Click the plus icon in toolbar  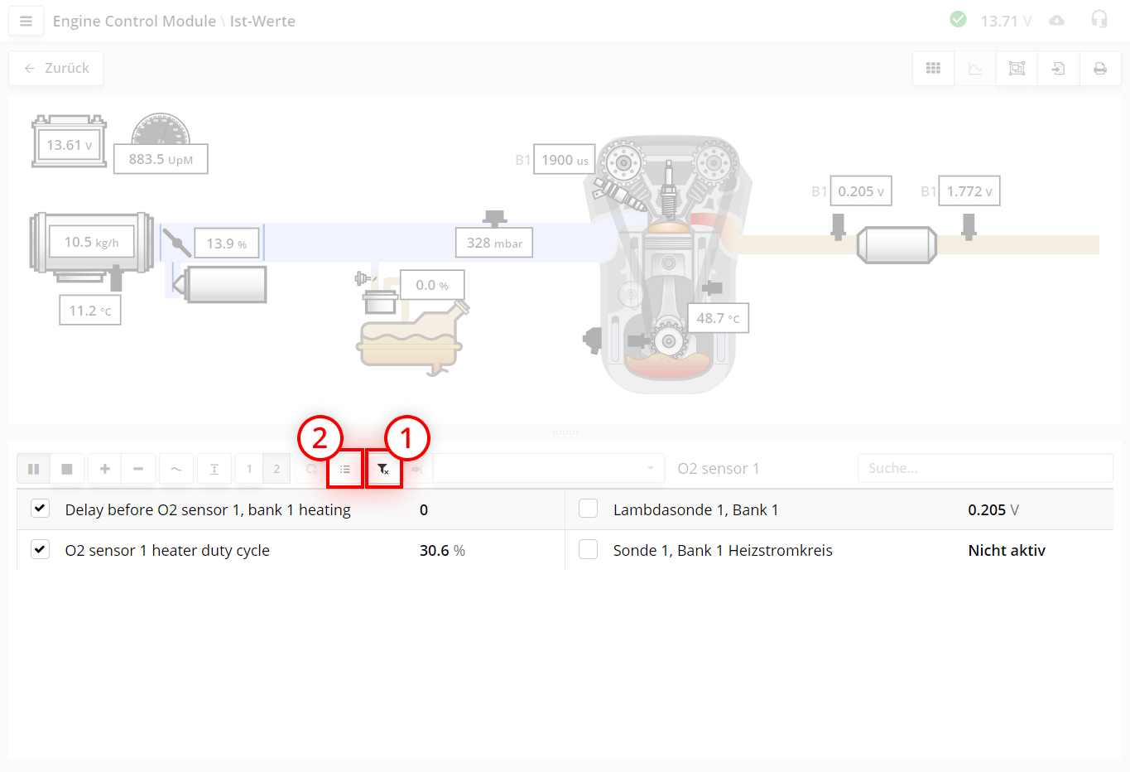tap(105, 469)
